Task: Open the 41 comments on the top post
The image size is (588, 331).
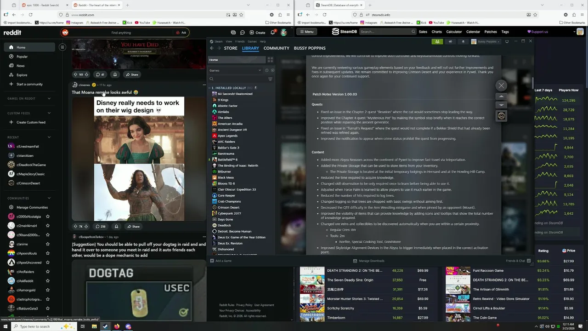Action: (x=100, y=74)
